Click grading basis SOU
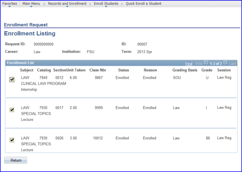242x172 pixels. tap(177, 78)
